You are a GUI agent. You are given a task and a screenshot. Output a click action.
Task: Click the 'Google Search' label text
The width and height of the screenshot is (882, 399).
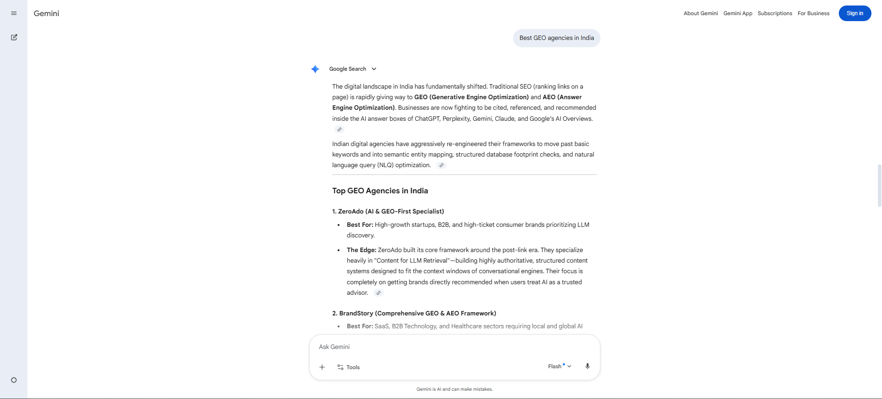[x=348, y=69]
